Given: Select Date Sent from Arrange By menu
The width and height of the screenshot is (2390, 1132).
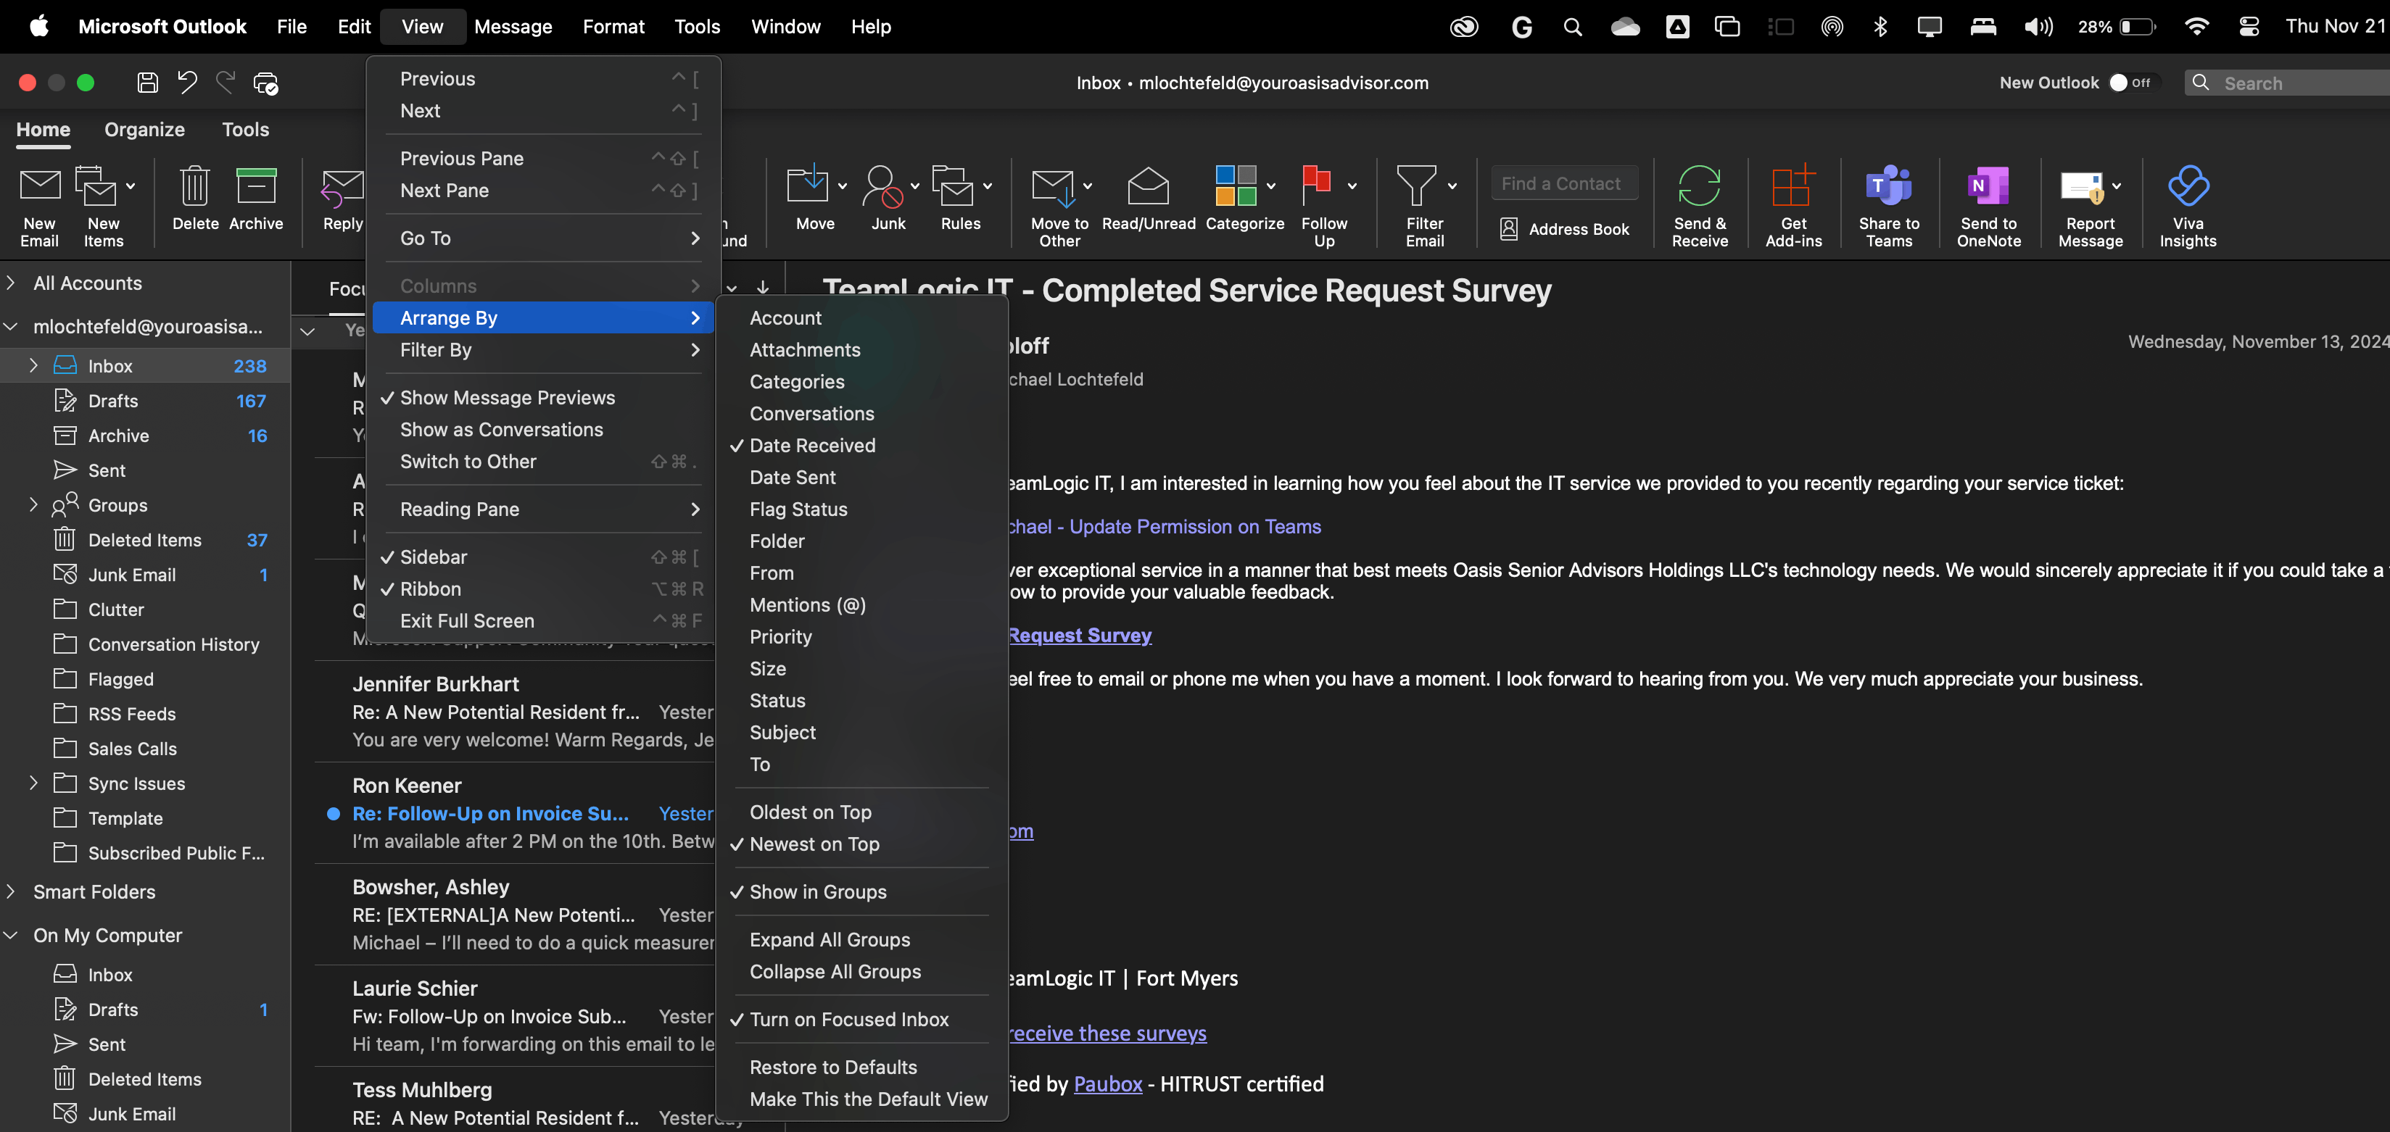Looking at the screenshot, I should coord(793,477).
